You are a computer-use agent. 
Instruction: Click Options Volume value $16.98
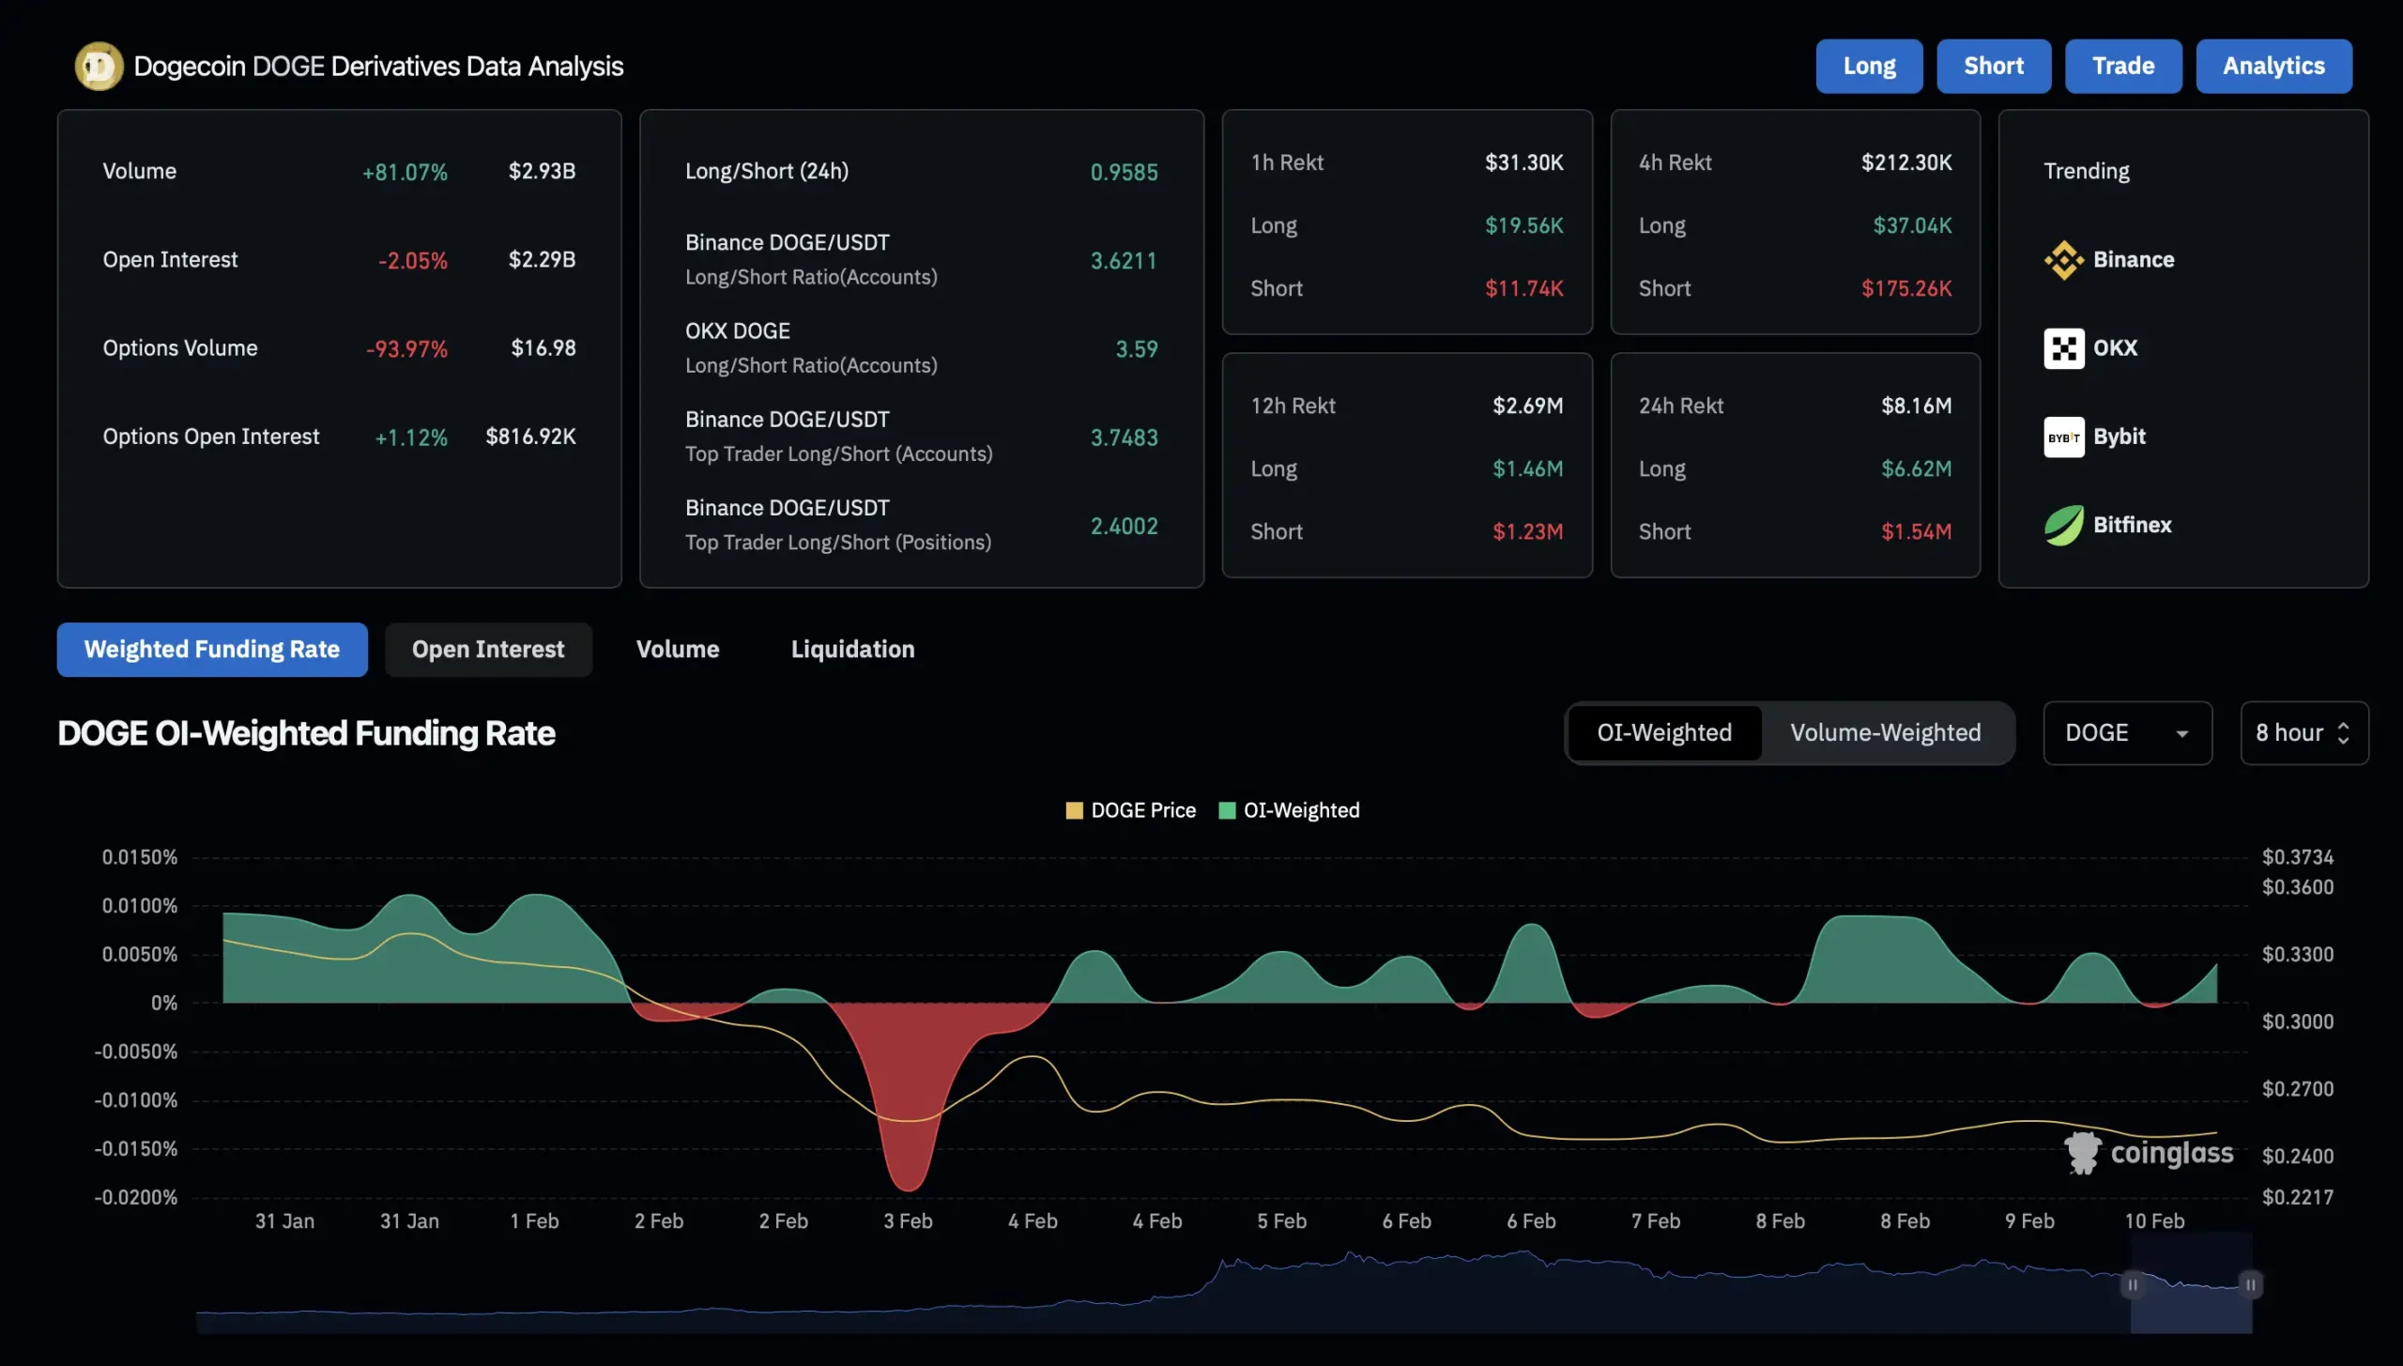point(543,348)
